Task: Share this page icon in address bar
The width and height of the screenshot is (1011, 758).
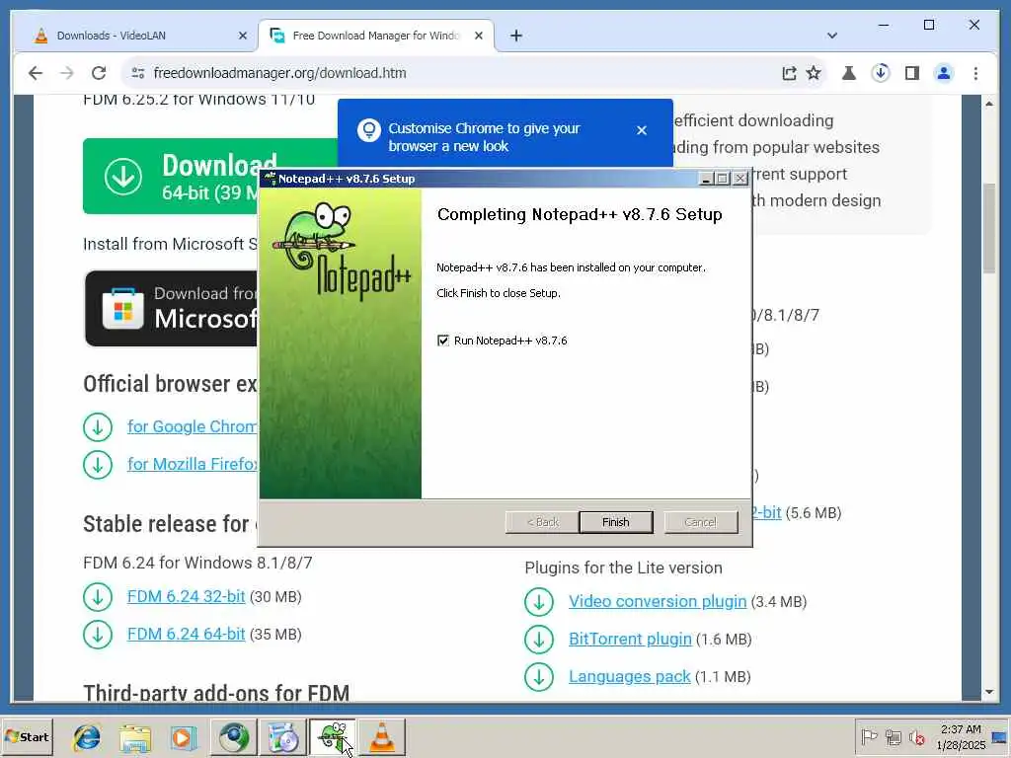Action: (789, 73)
